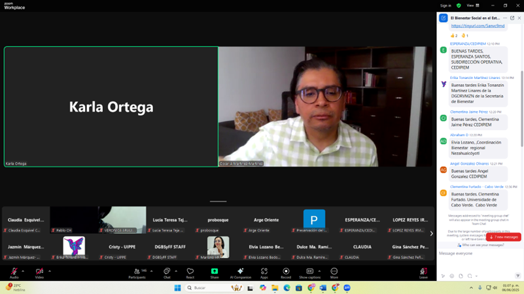Screen dimensions: 524x294
Task: Expand the video options arrow beside Video
Action: 50,271
